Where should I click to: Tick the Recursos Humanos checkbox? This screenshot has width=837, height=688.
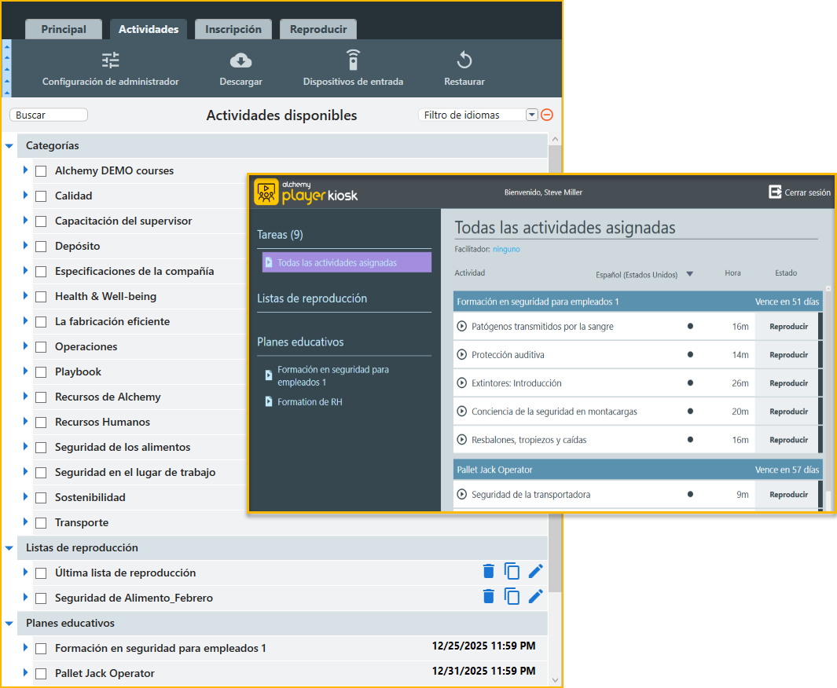(x=41, y=423)
